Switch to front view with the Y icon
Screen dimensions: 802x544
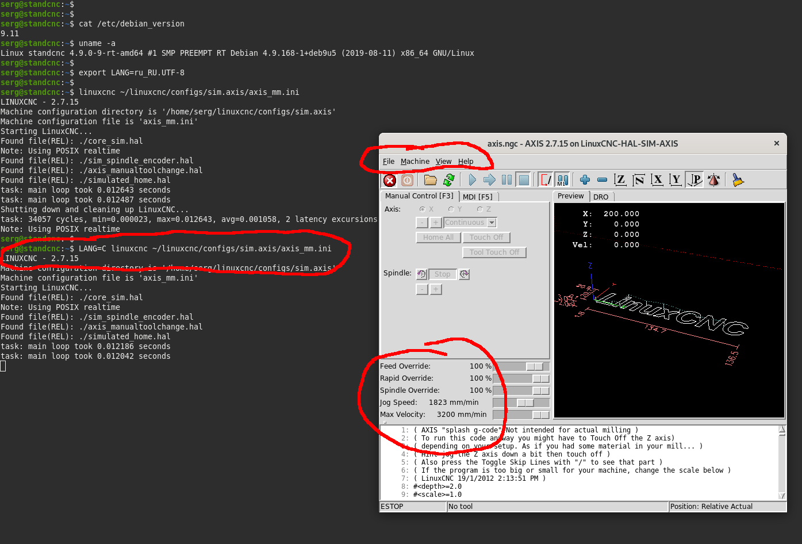pos(676,181)
